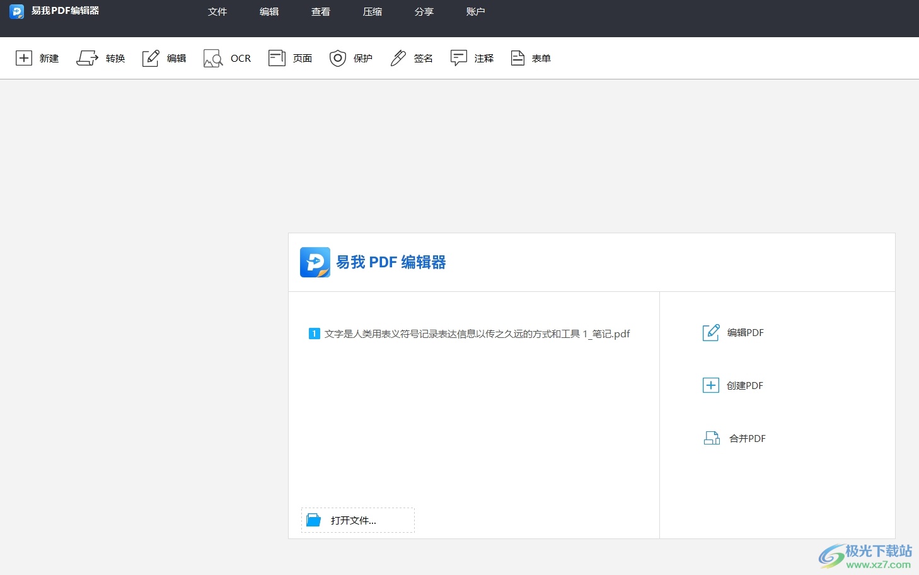Click the 新建 plus icon in toolbar
This screenshot has height=575, width=919.
click(x=24, y=58)
